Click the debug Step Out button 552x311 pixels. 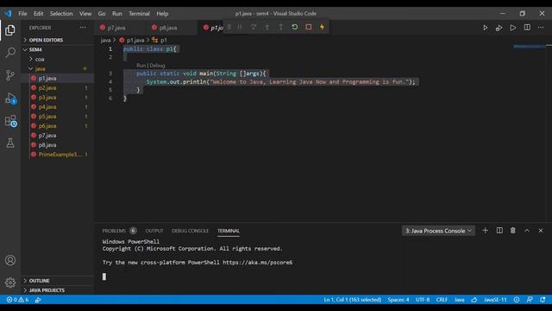point(280,27)
